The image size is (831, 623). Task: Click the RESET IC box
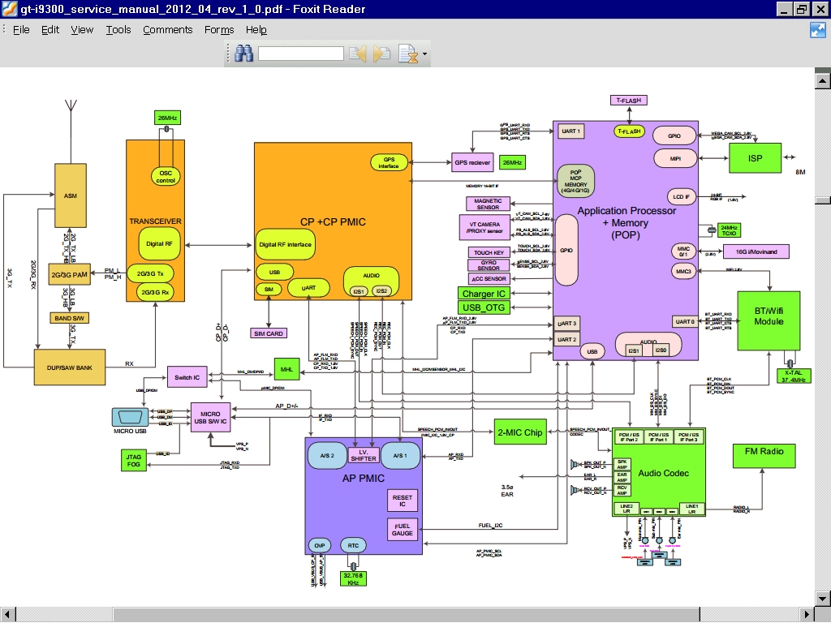(x=403, y=501)
